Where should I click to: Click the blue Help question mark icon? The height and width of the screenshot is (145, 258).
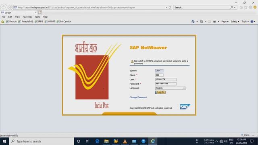252,21
